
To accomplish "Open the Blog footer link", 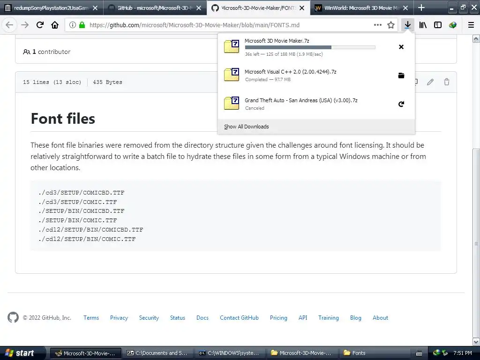I will point(356,318).
